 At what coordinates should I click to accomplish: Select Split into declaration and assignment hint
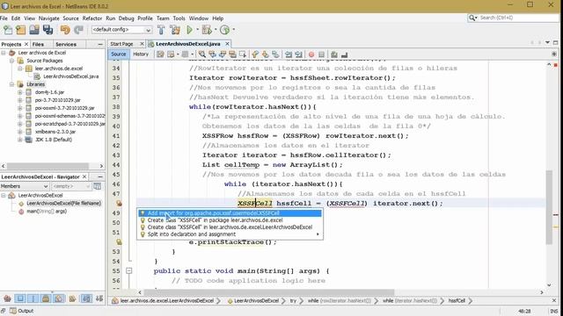[x=230, y=234]
